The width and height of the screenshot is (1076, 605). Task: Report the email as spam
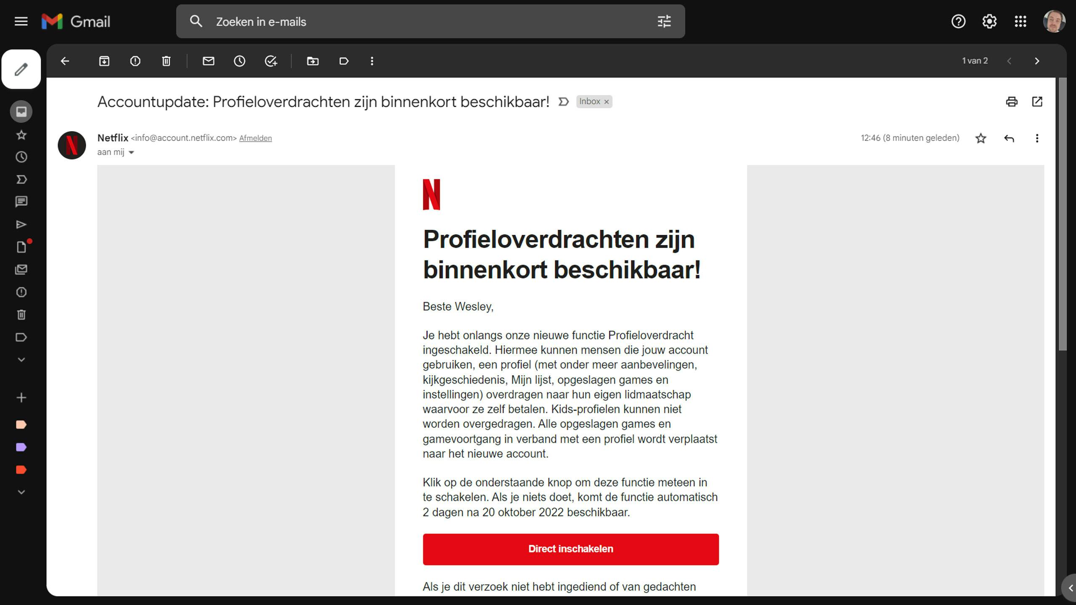(135, 61)
